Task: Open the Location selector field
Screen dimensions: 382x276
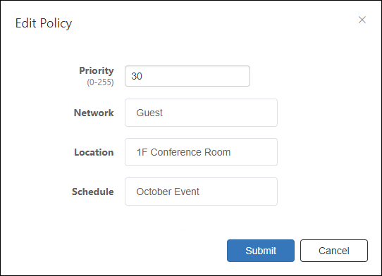Action: tap(201, 152)
